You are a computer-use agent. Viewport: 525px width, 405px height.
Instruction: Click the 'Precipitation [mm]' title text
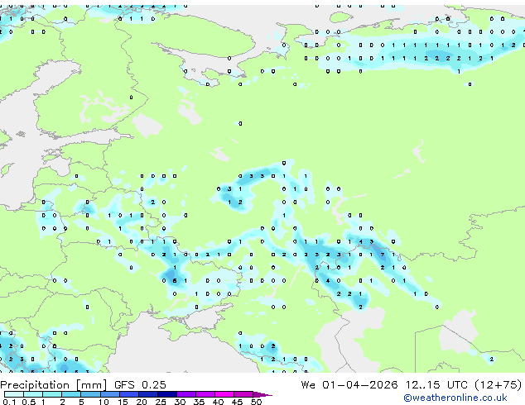pyautogui.click(x=54, y=385)
